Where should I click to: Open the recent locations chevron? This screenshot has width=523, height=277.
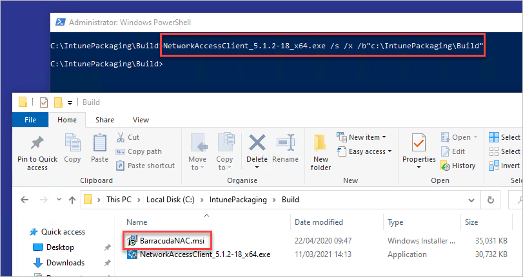click(59, 199)
